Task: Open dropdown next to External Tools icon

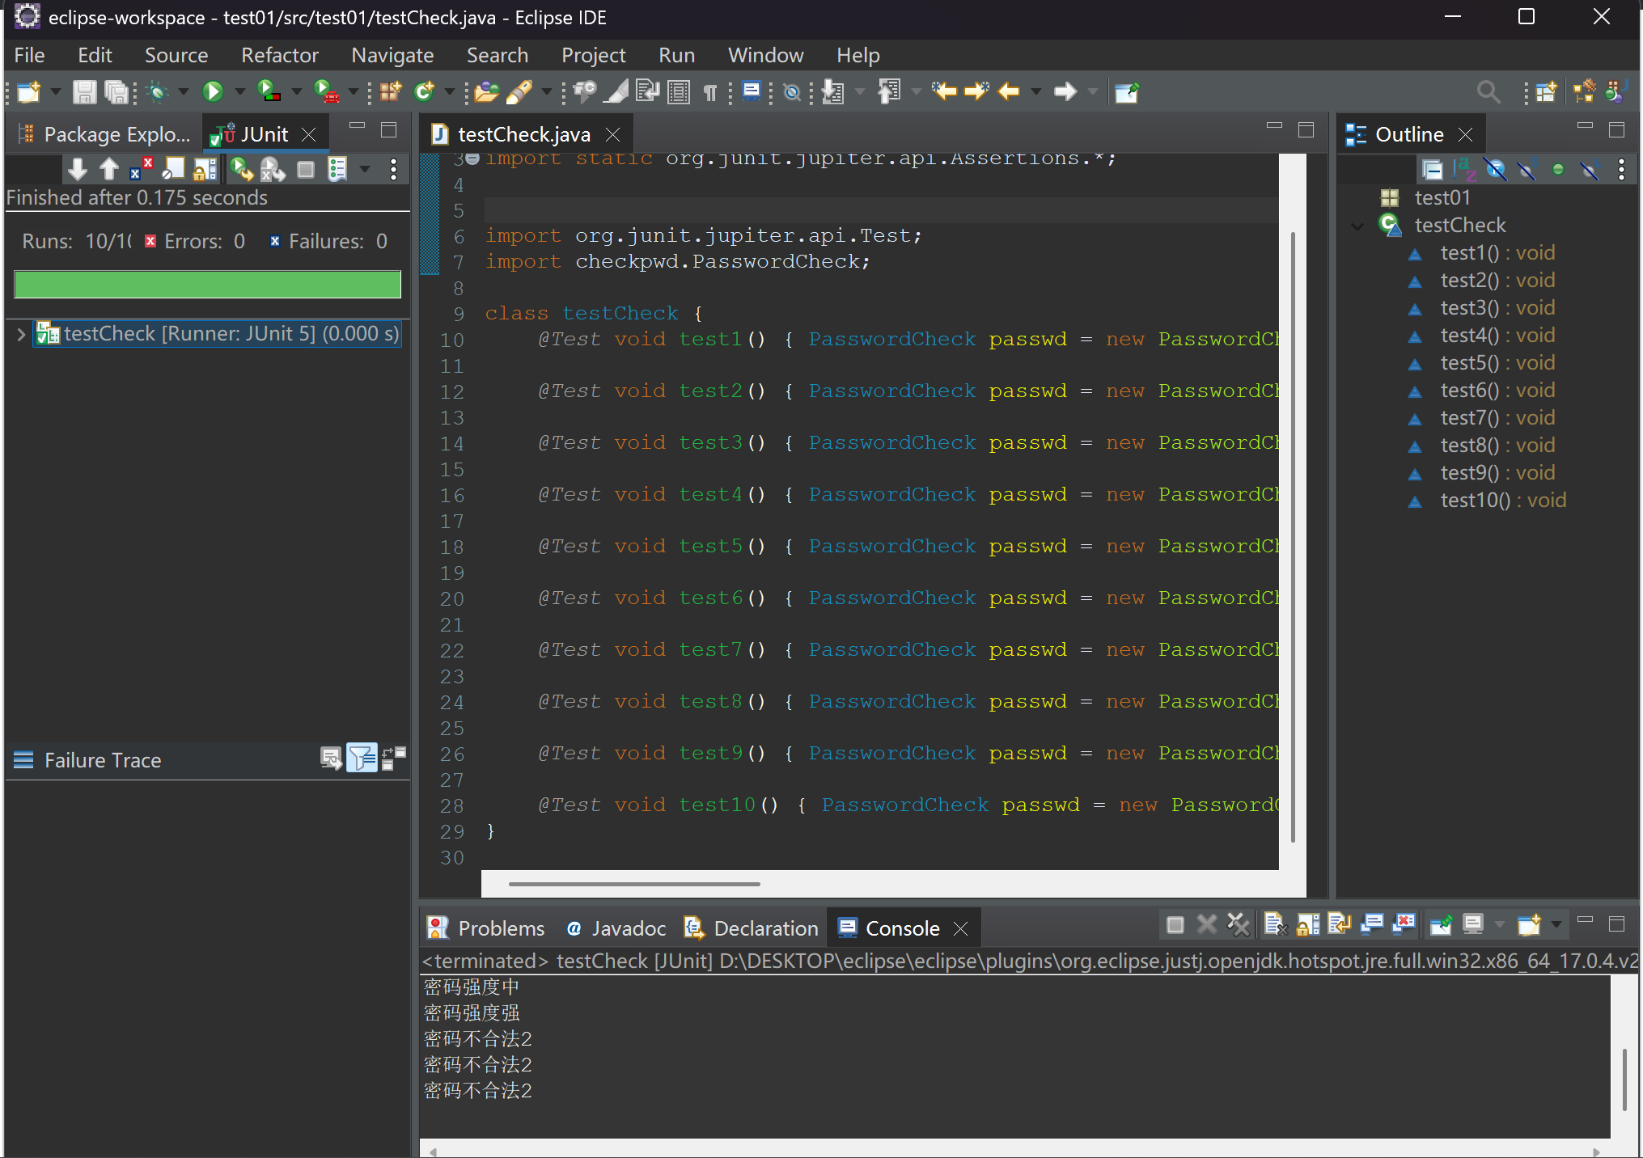Action: pos(354,92)
